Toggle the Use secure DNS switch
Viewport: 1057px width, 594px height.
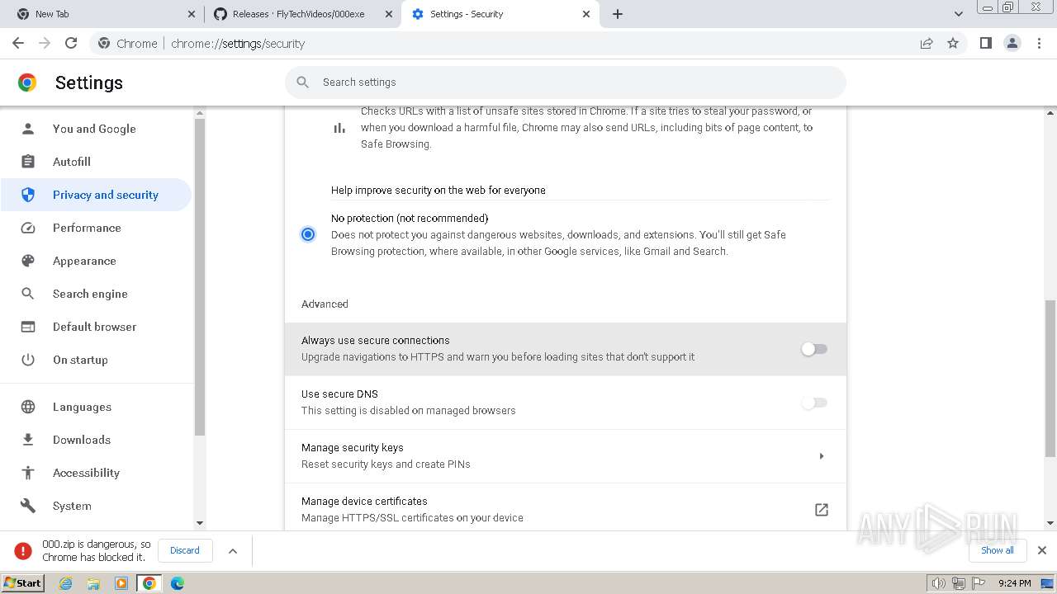(813, 403)
